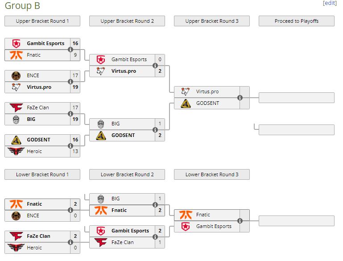This screenshot has height=261, width=343.
Task: Click the edit link for Group B
Action: coord(330,3)
